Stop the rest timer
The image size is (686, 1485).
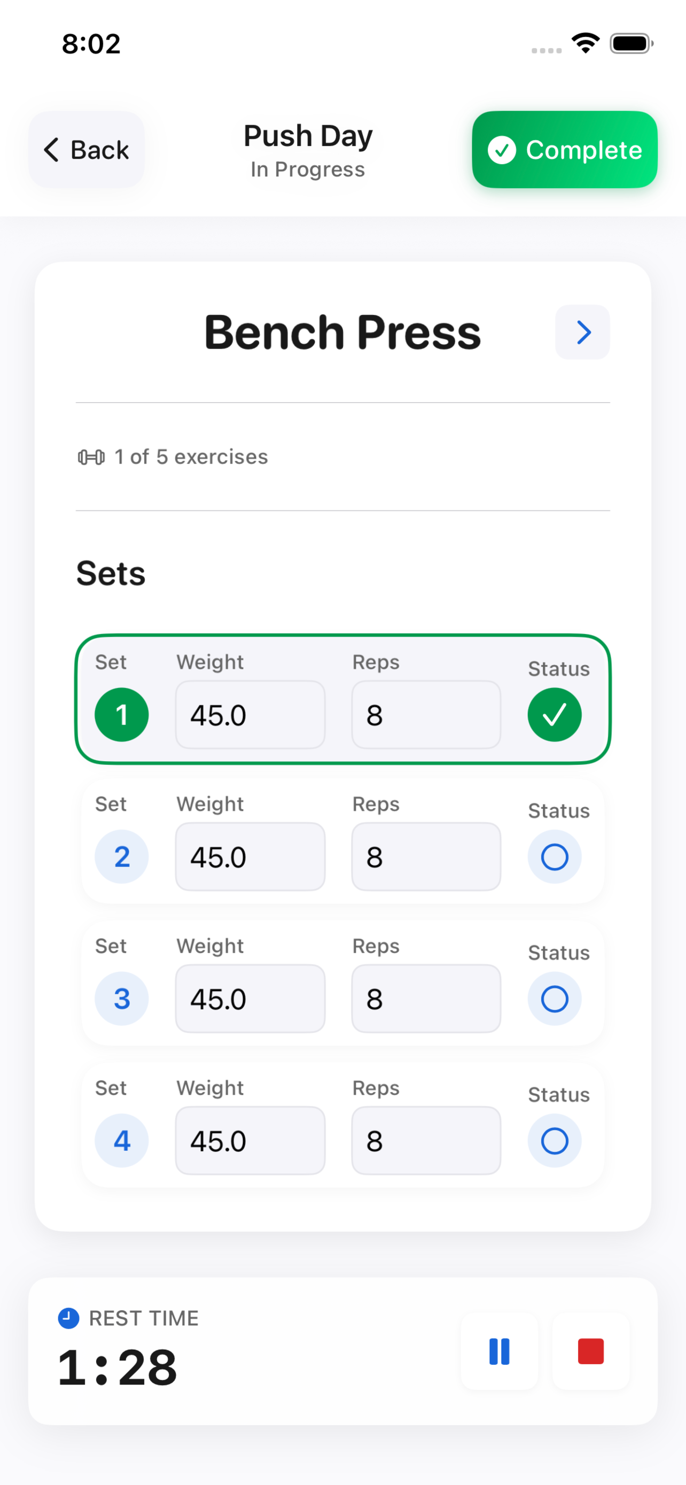tap(590, 1351)
